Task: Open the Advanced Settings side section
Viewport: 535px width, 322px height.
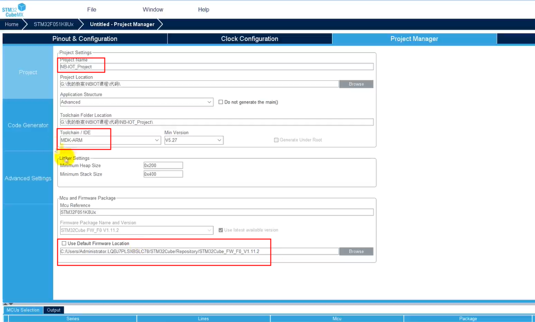Action: tap(28, 178)
